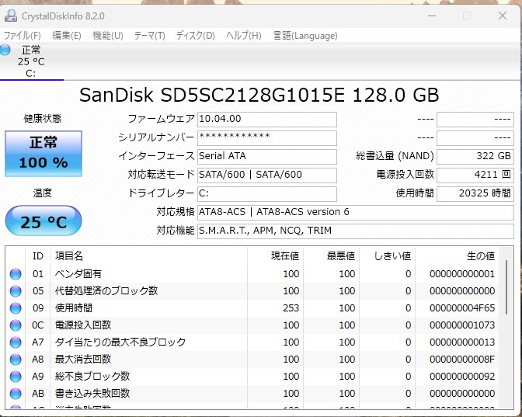Click the 正常 100 % health status button
This screenshot has height=417, width=522.
43,154
